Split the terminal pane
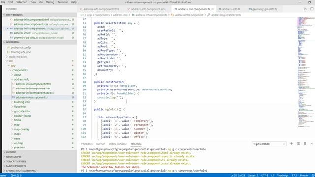The height and width of the screenshot is (177, 315). pyautogui.click(x=298, y=144)
